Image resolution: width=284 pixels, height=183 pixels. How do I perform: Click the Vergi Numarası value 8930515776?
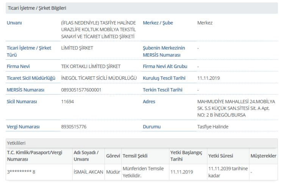[x=74, y=127]
